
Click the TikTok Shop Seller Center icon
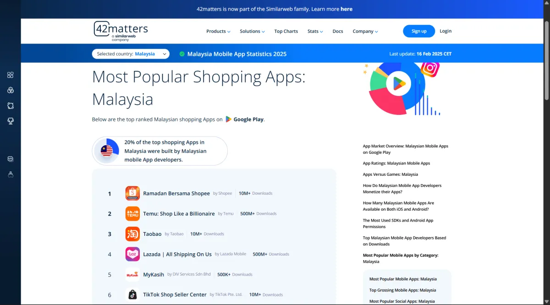[132, 294]
